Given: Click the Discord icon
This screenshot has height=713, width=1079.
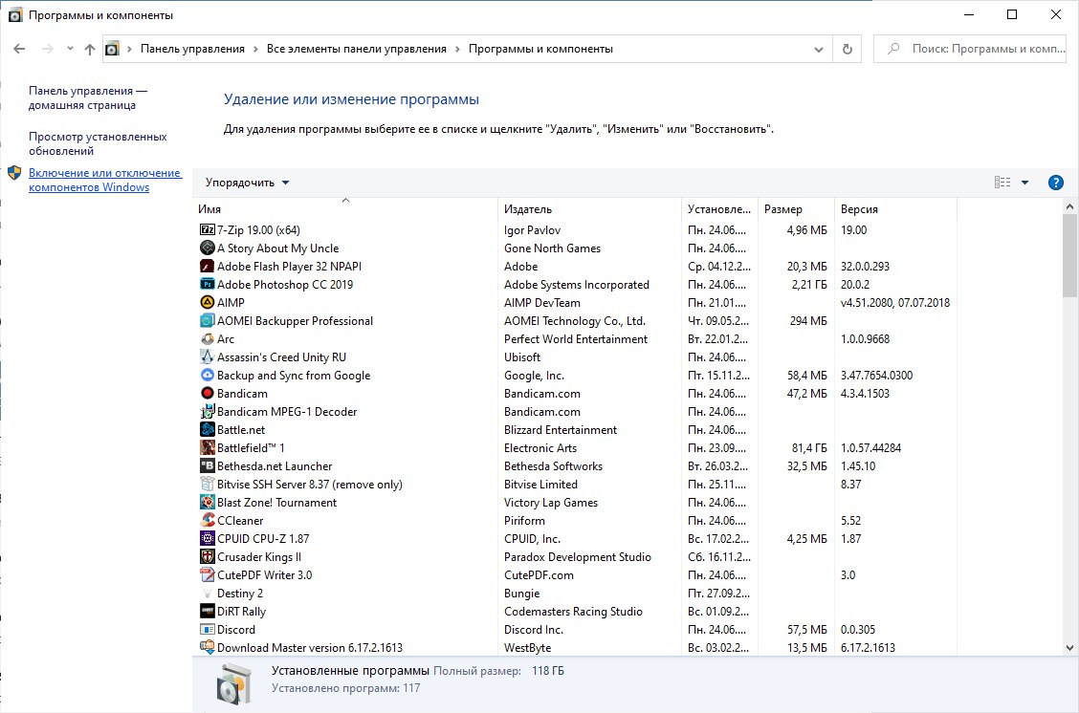Looking at the screenshot, I should click(208, 629).
